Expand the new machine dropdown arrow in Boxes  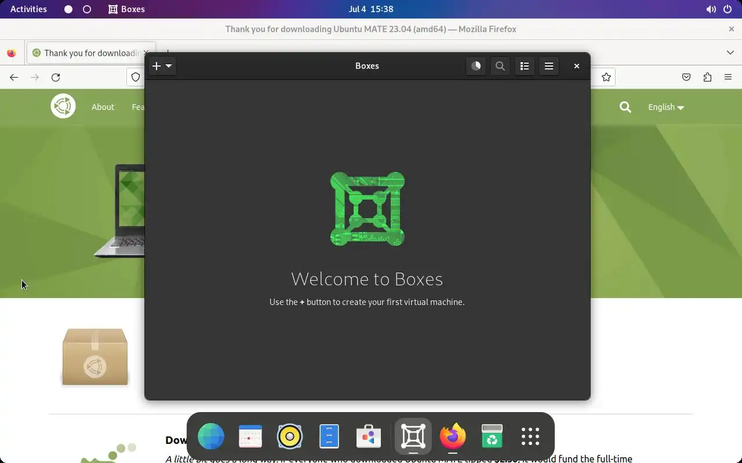tap(169, 66)
